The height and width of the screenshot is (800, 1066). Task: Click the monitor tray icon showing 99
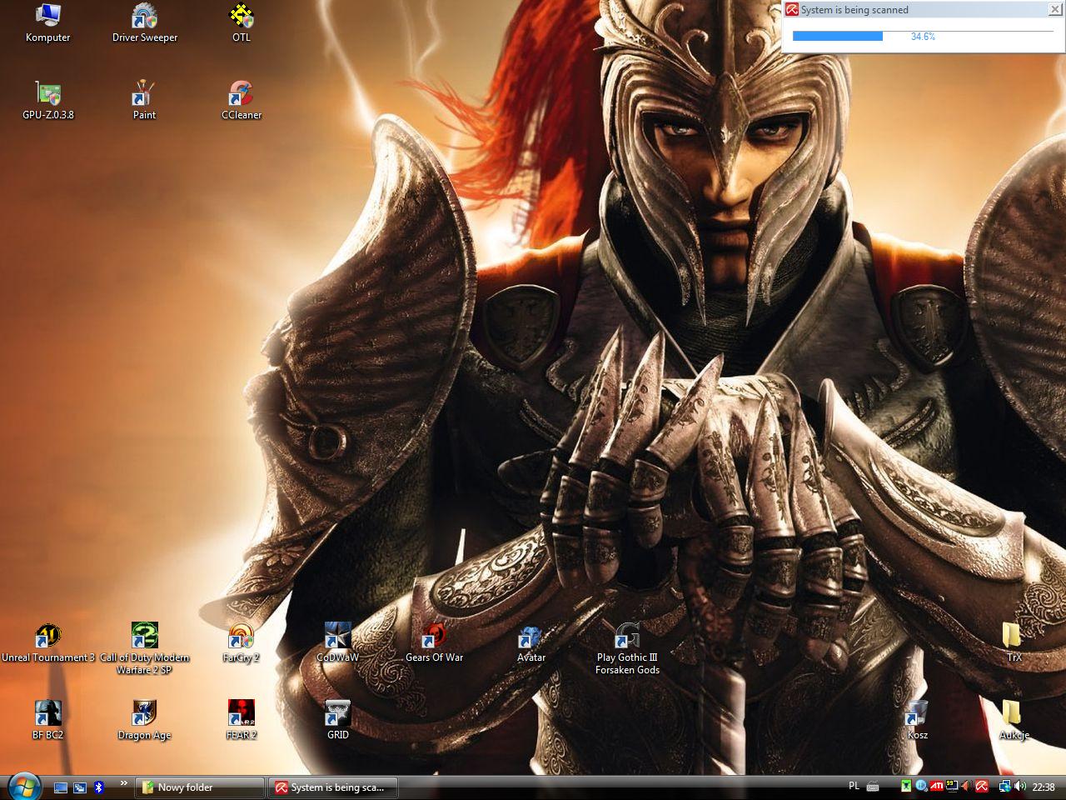click(951, 786)
